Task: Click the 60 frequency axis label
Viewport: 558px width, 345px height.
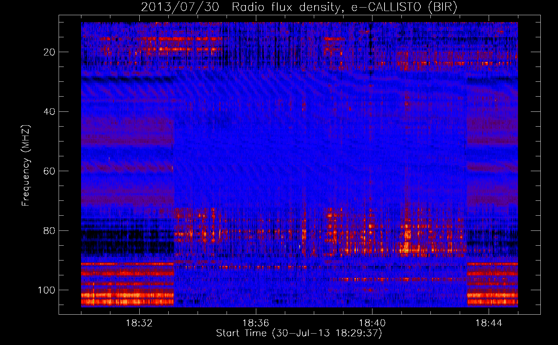Action: (50, 171)
